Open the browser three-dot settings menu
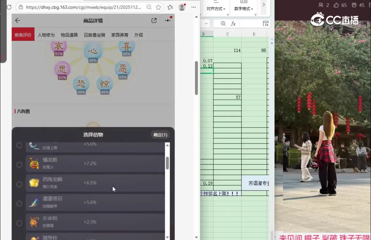371x240 pixels. pyautogui.click(x=194, y=7)
